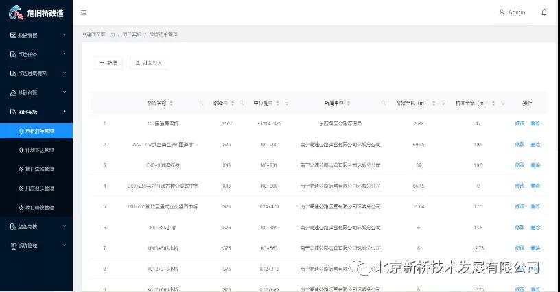Click 修改 for row 1 (107国道高架桥)
Screen dimensions: 560x292
(520, 123)
